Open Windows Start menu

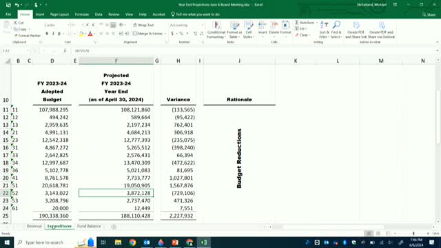[7, 242]
